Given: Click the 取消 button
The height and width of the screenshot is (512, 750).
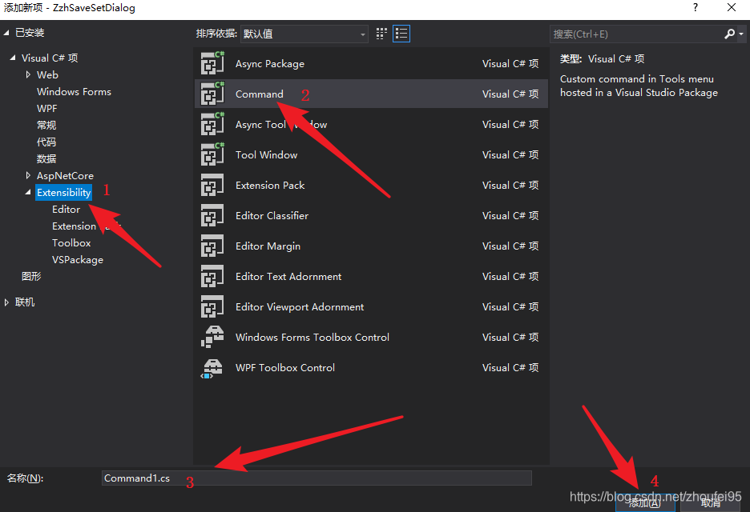Looking at the screenshot, I should (710, 503).
